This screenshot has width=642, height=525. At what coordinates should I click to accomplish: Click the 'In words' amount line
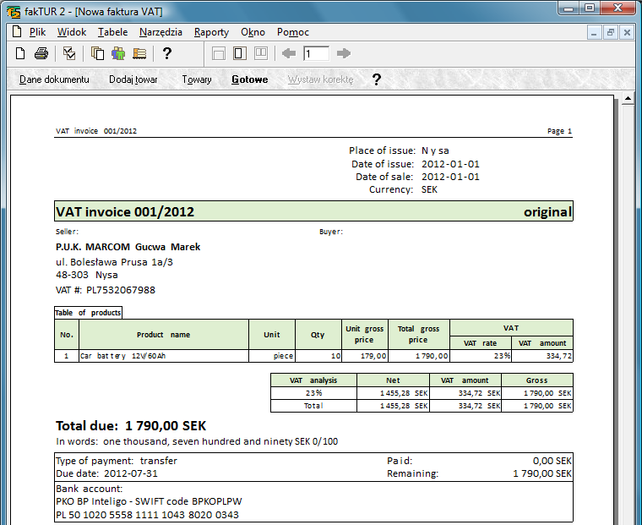click(197, 441)
